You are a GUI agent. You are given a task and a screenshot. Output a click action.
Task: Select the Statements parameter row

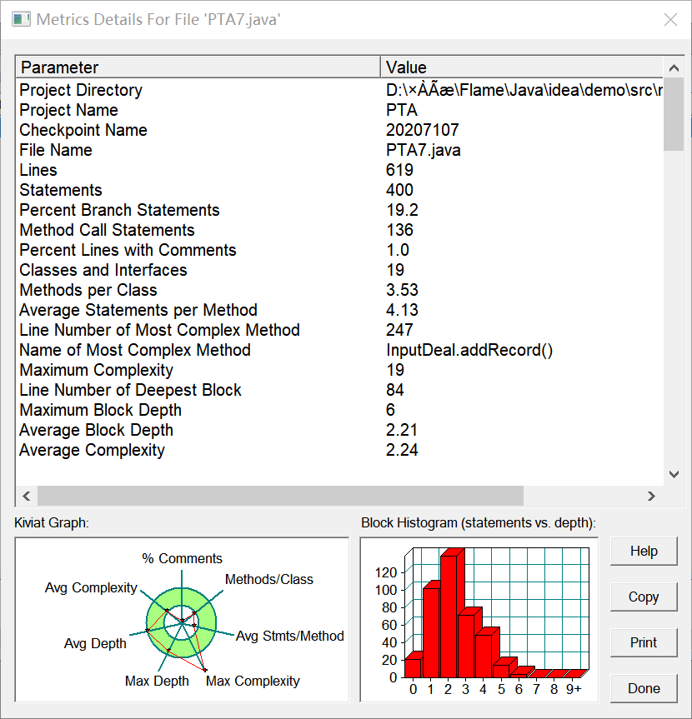339,190
